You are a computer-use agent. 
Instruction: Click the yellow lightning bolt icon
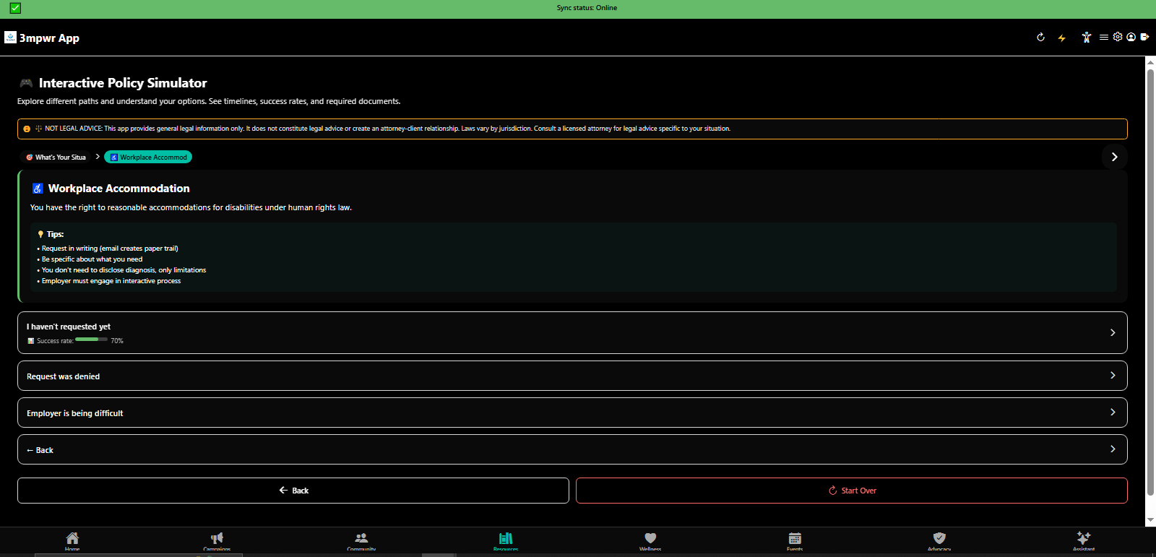[1061, 38]
